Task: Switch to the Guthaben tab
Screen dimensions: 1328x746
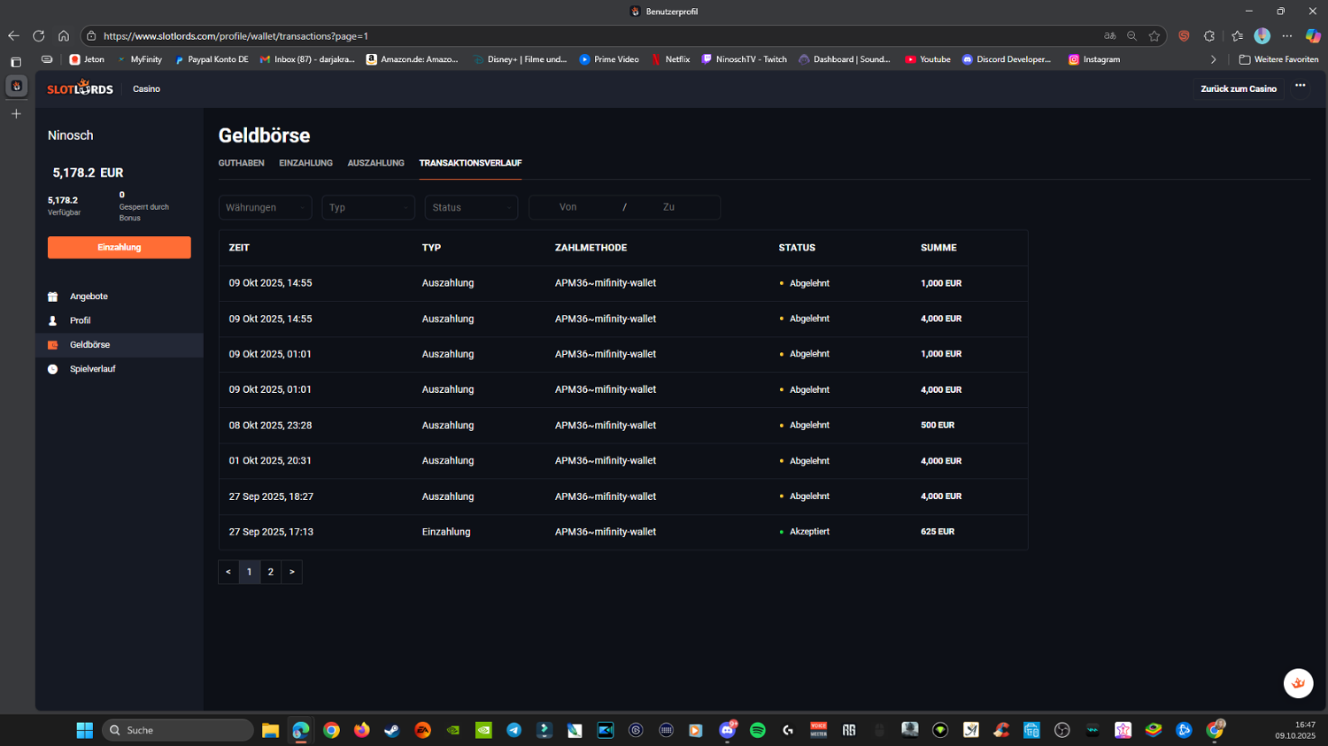Action: 241,163
